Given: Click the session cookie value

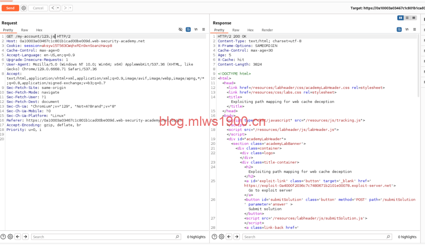Looking at the screenshot, I should [x=77, y=46].
